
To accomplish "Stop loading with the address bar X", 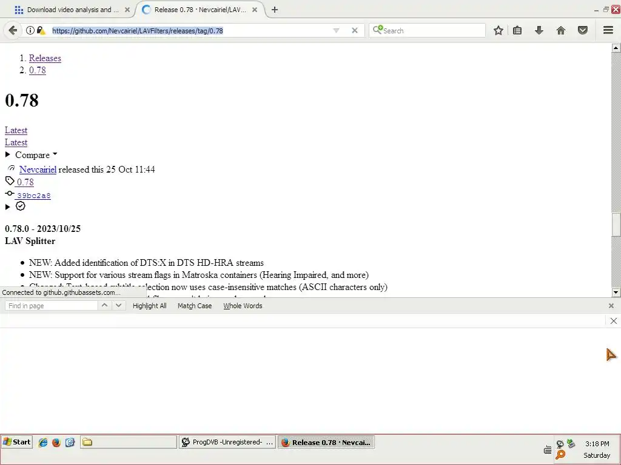I will pyautogui.click(x=355, y=30).
